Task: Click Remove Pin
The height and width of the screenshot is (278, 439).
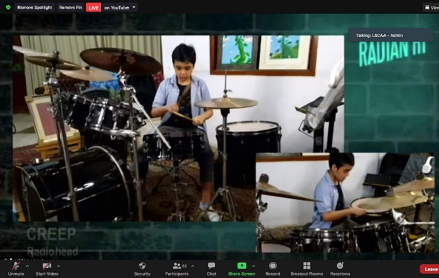Action: tap(70, 8)
